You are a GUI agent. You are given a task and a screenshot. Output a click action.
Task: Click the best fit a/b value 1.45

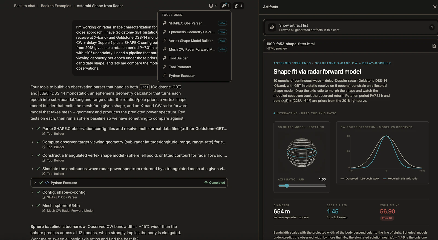pos(333,212)
